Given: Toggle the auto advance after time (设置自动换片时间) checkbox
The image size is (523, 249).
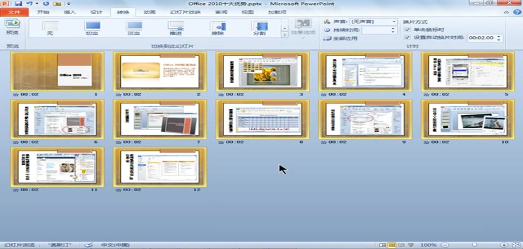Looking at the screenshot, I should (x=407, y=38).
